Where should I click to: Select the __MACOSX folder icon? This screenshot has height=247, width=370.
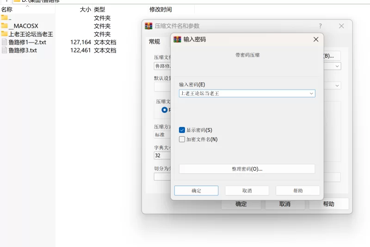pos(4,26)
